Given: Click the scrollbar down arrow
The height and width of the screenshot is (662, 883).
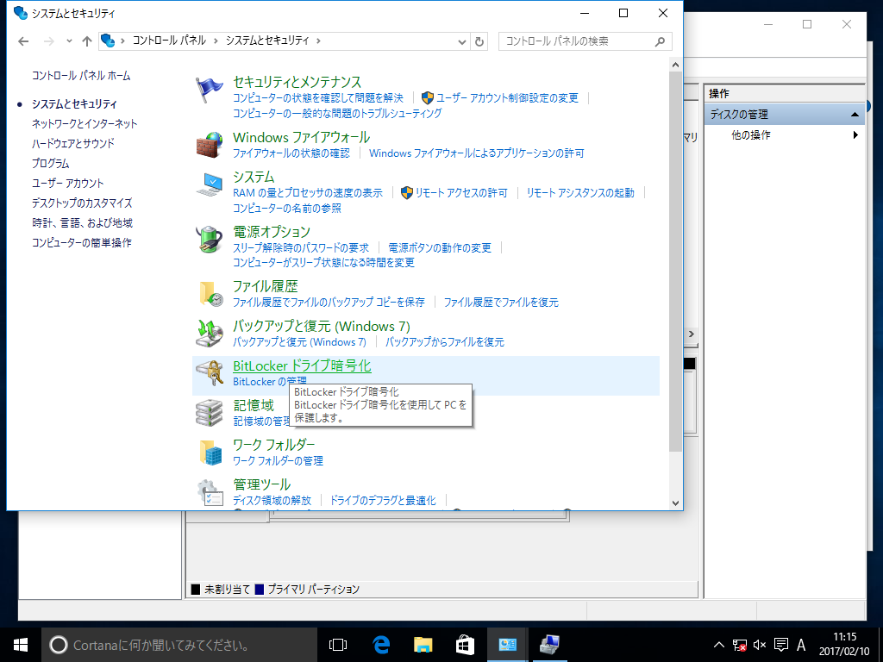Looking at the screenshot, I should tap(676, 503).
